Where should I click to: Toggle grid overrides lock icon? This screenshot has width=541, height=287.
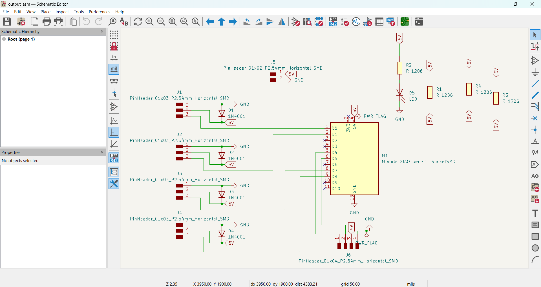point(114,46)
